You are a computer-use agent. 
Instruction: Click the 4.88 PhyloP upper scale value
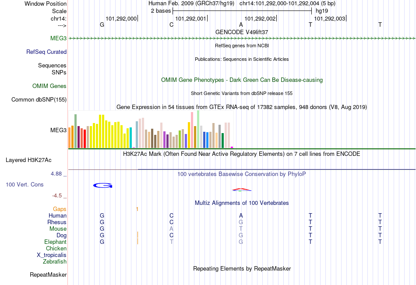(56, 174)
